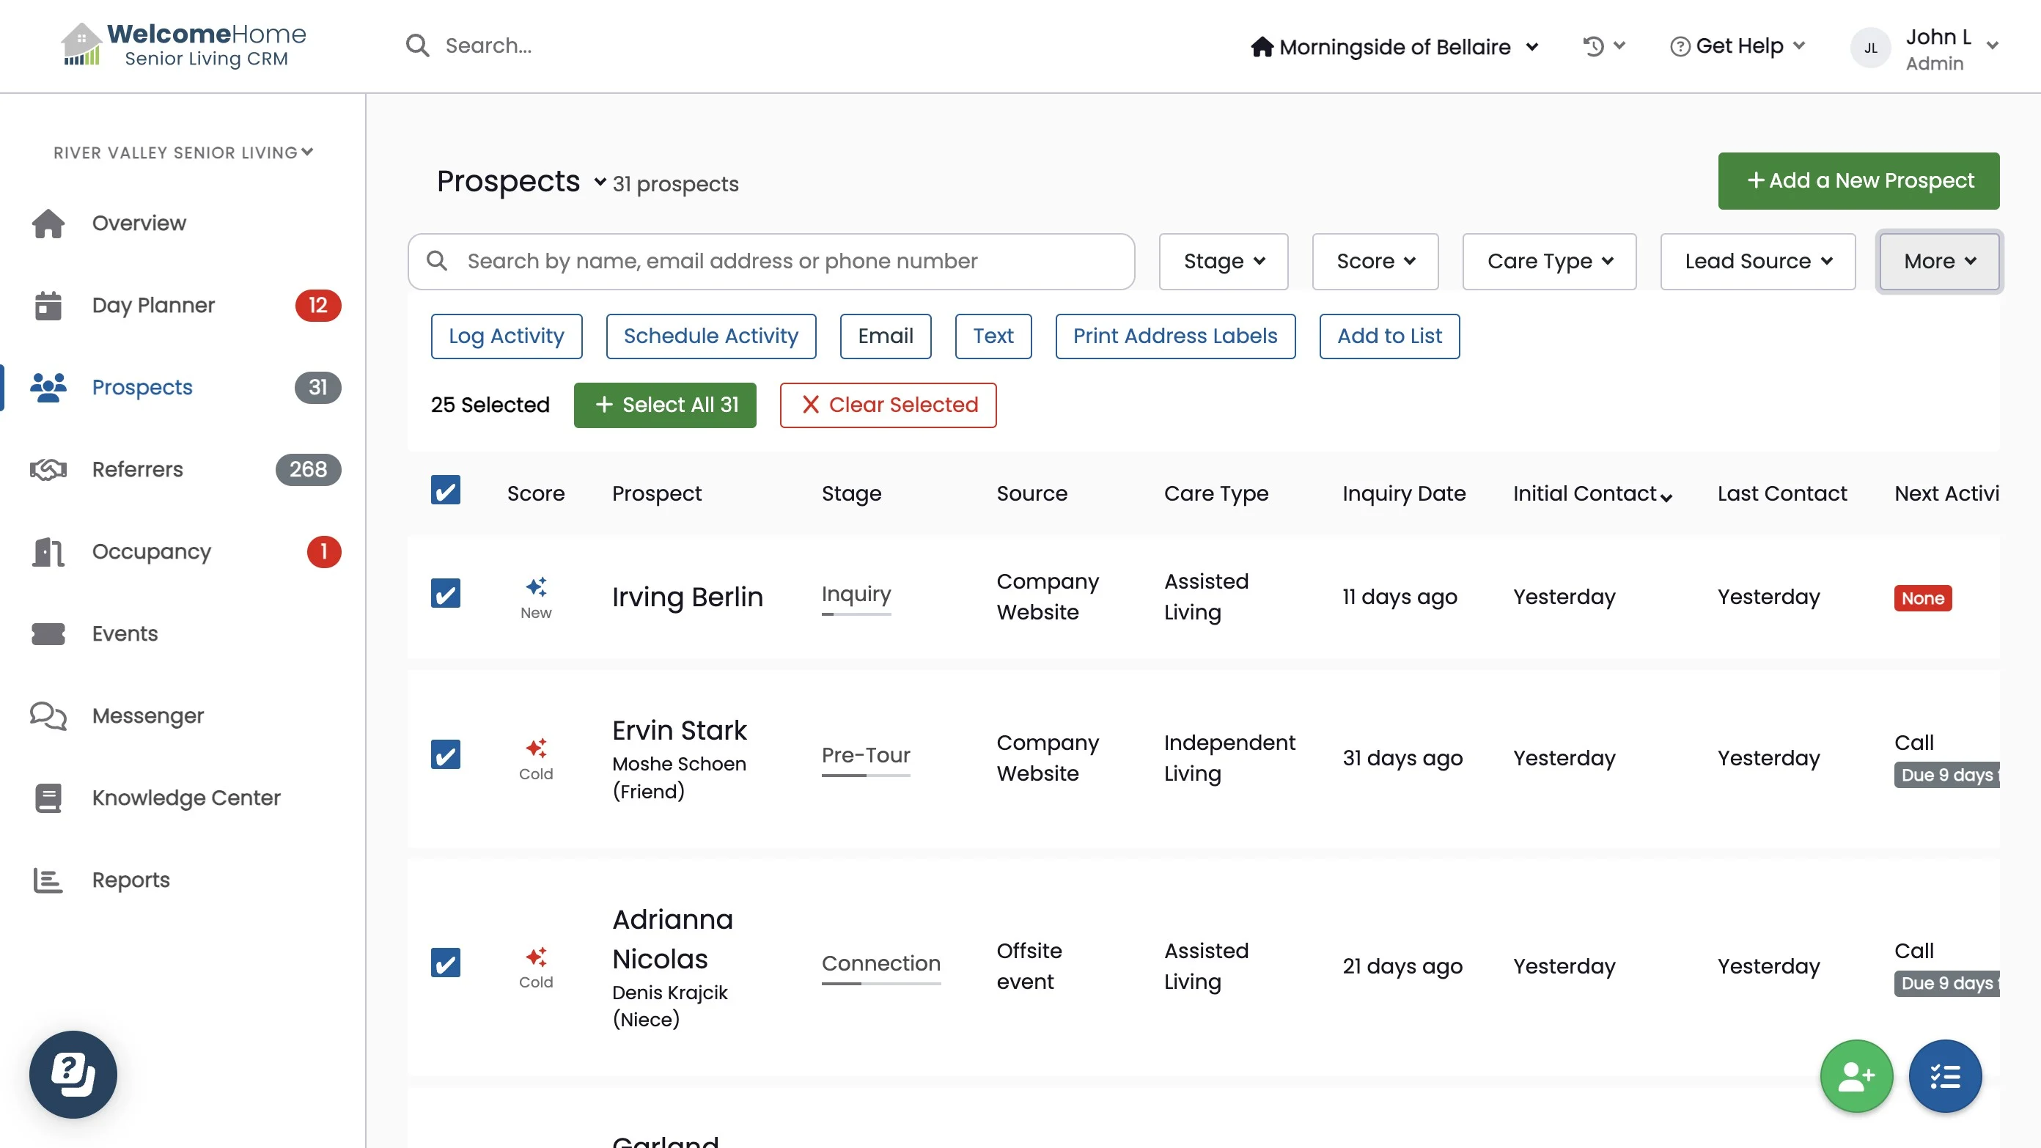Click Add a New Prospect button
This screenshot has height=1148, width=2041.
pyautogui.click(x=1858, y=180)
